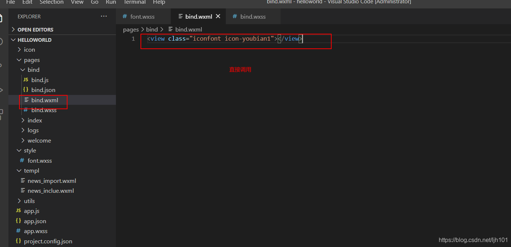Collapse the style folder
Viewport: 511px width, 247px height.
62,151
